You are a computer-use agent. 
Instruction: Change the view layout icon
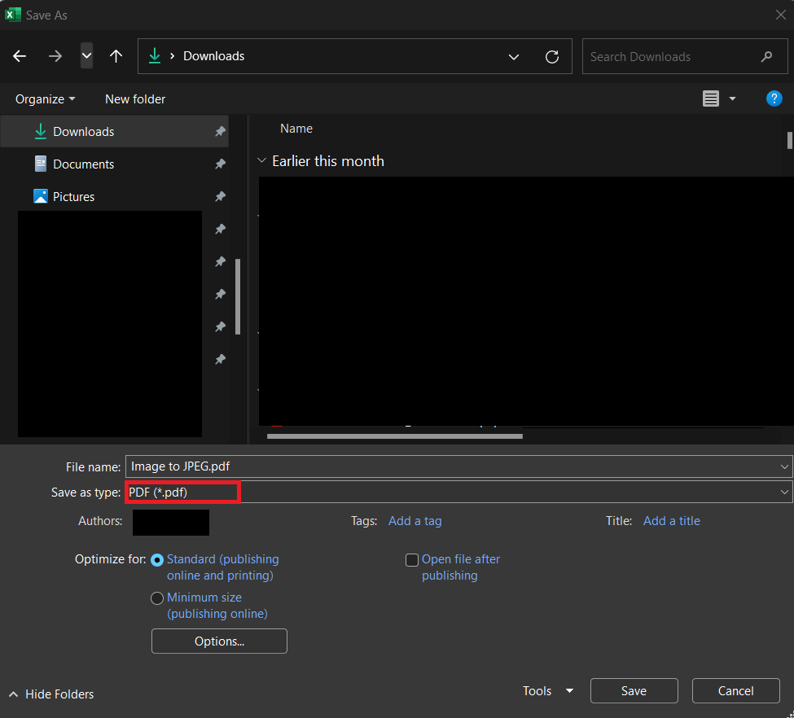pos(710,99)
